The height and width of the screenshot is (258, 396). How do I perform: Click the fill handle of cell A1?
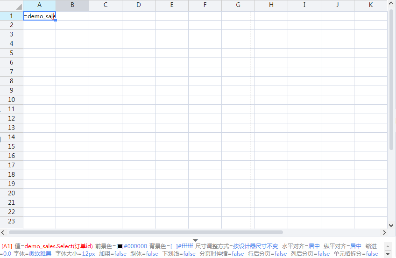click(56, 20)
